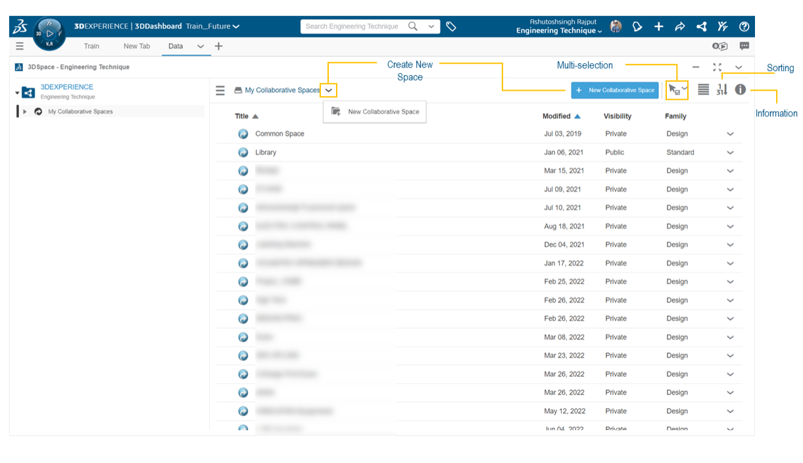This screenshot has height=463, width=803.
Task: Sort by Modified column header
Action: 556,116
